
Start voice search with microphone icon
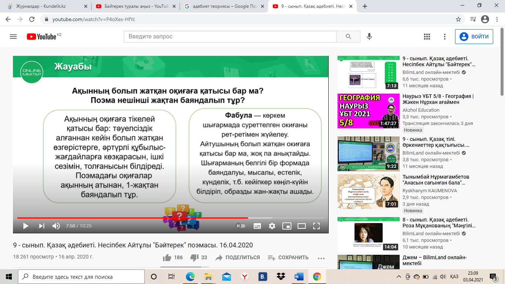[369, 37]
